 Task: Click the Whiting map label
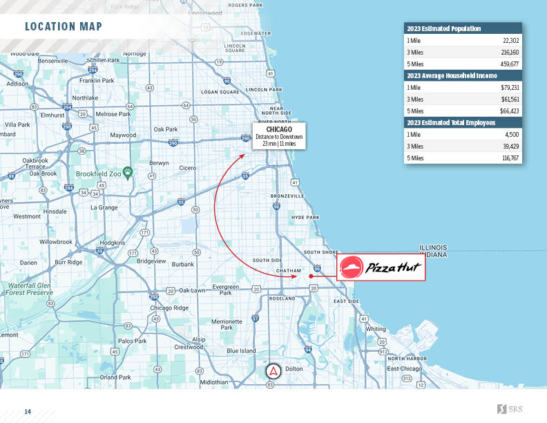(x=376, y=329)
